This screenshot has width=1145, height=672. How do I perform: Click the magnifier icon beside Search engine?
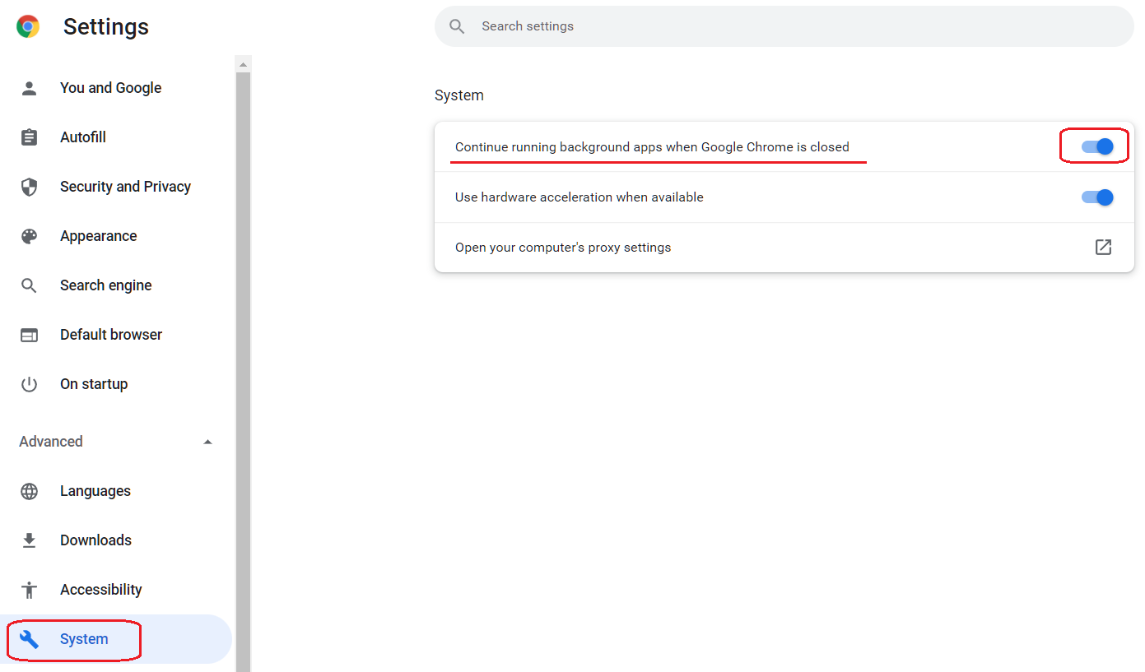pyautogui.click(x=29, y=285)
